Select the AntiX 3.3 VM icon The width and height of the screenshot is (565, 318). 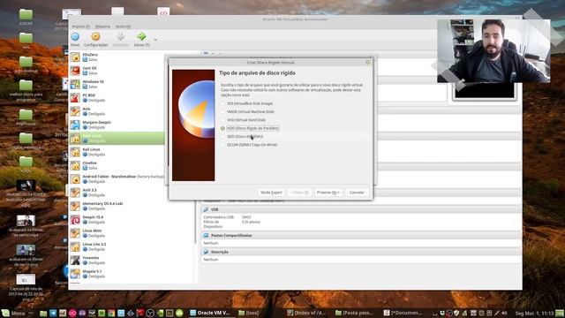(75, 193)
